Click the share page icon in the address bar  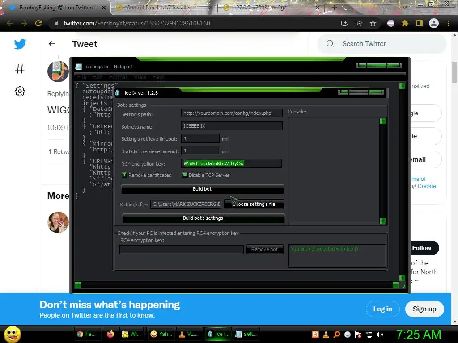[359, 23]
